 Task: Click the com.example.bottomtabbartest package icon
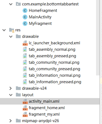click(x=18, y=4)
